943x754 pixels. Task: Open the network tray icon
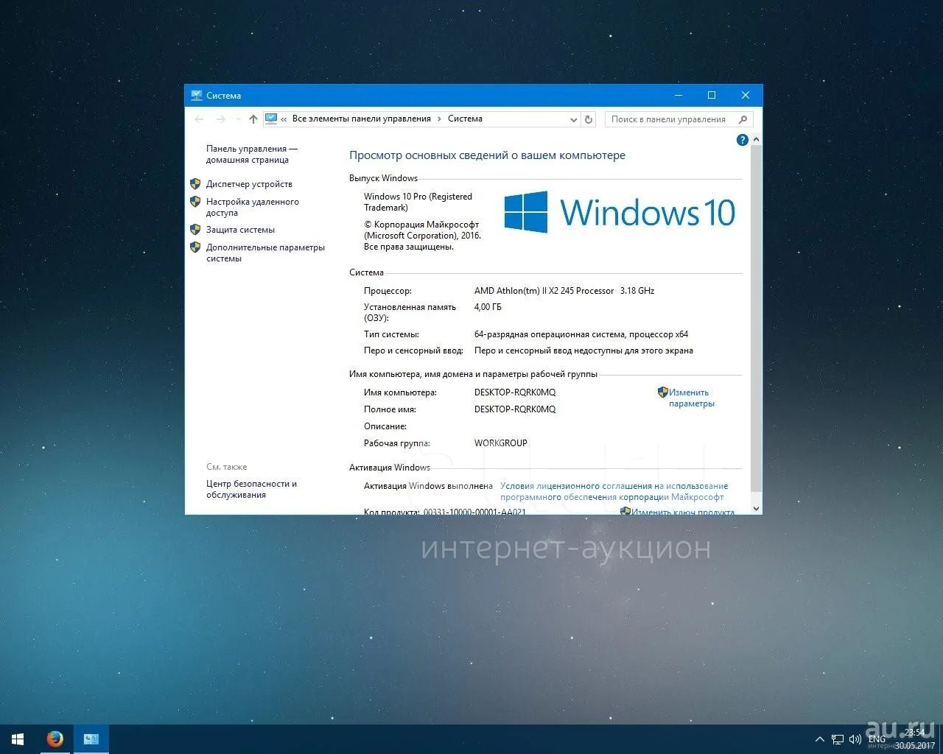pos(838,739)
